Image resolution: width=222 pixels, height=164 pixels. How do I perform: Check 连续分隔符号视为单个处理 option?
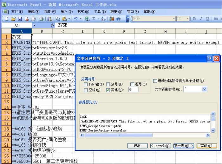(155, 81)
